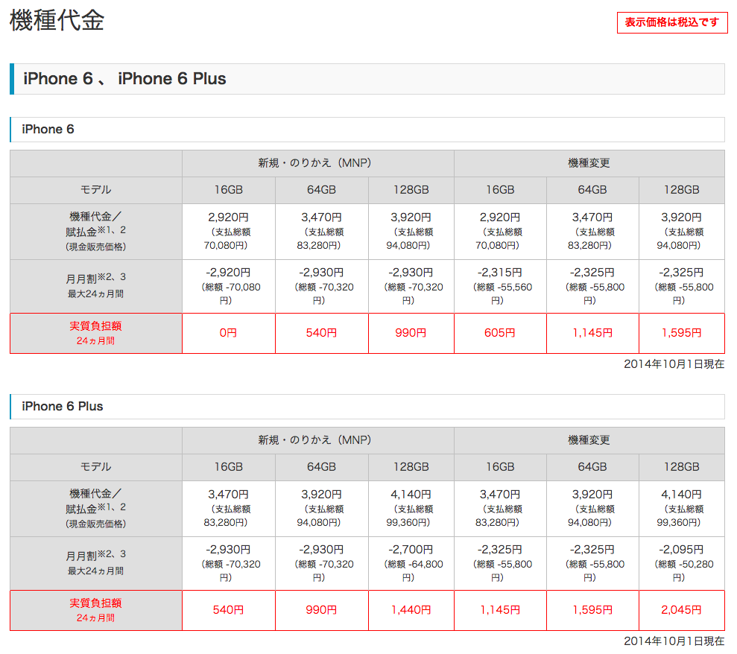Click 新規・のりかえ (MNP) header in iPhone 6 table
Screen dimensions: 737x654
pos(317,163)
